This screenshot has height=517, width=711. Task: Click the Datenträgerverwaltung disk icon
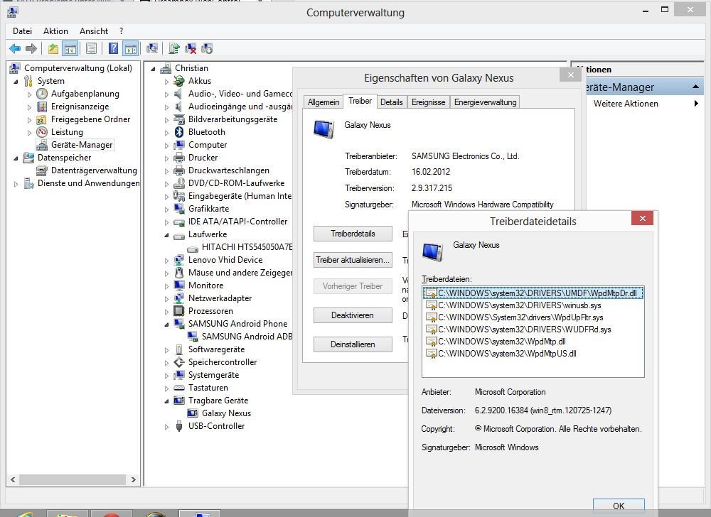click(42, 170)
